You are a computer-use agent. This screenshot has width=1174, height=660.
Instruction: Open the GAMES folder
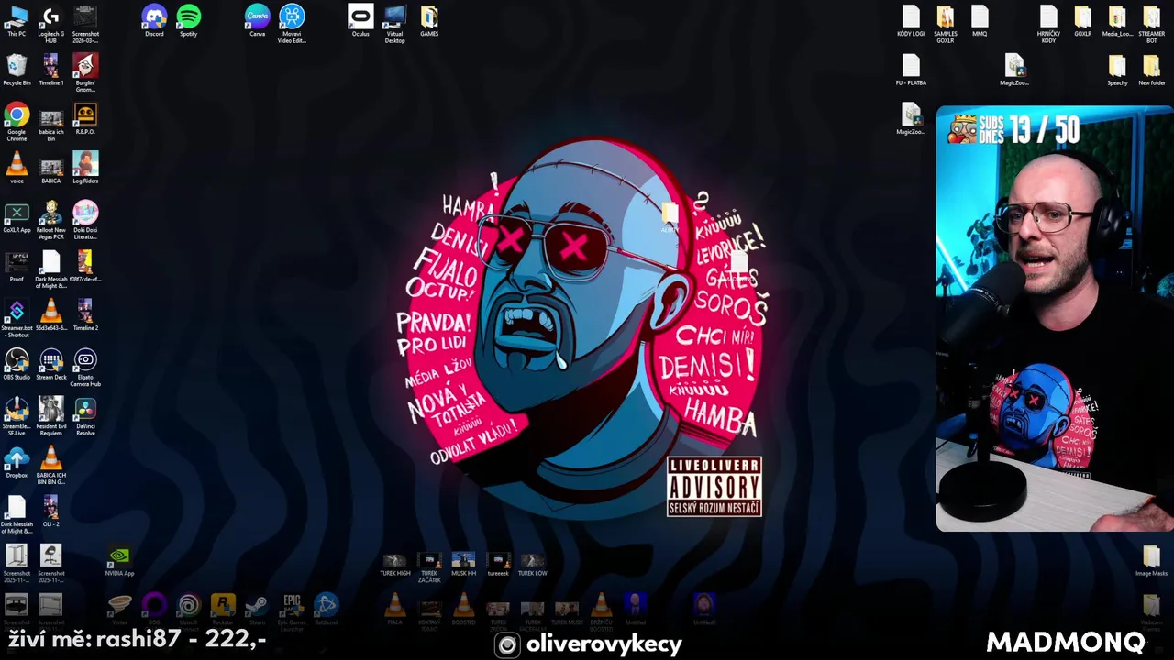pyautogui.click(x=429, y=20)
